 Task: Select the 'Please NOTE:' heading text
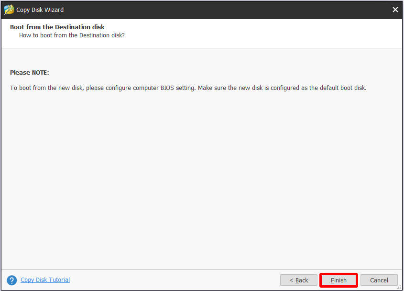(x=29, y=72)
